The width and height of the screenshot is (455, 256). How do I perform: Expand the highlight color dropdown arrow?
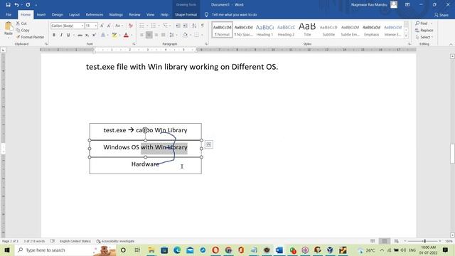click(120, 35)
